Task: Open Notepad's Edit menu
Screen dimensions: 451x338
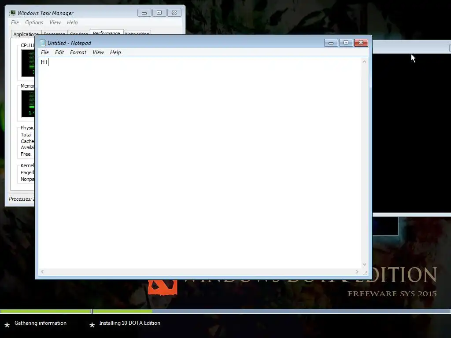Action: click(x=59, y=52)
